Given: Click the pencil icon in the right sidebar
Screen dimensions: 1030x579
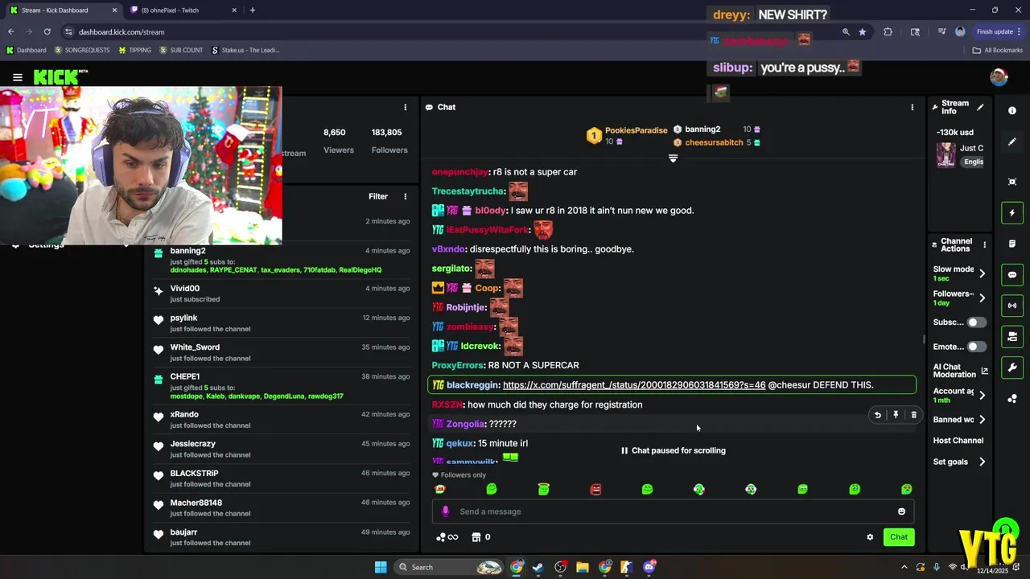Looking at the screenshot, I should (x=1012, y=142).
